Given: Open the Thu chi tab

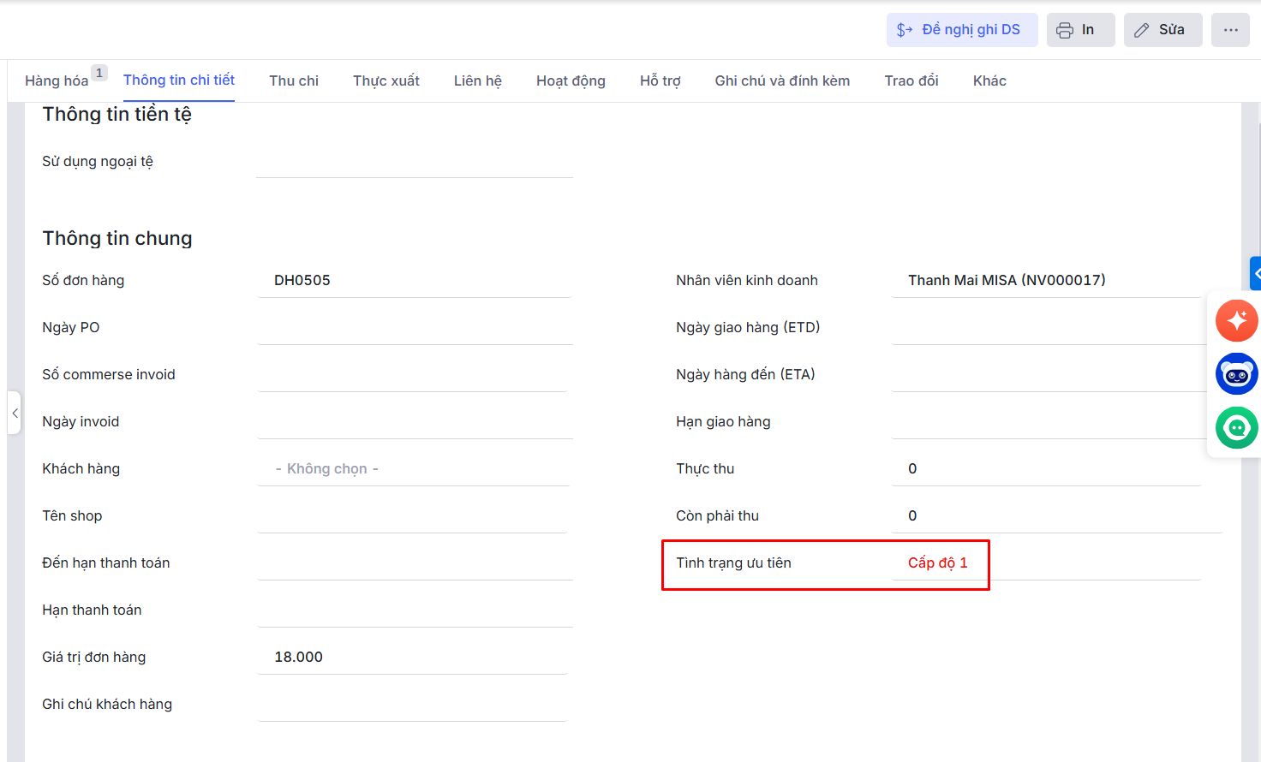Looking at the screenshot, I should pyautogui.click(x=293, y=80).
